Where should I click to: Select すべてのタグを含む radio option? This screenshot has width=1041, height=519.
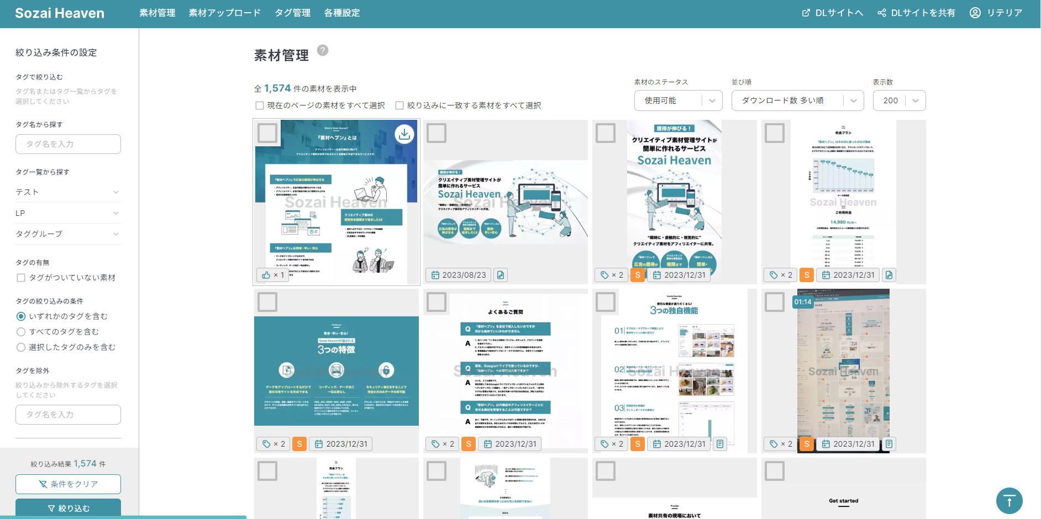[21, 332]
